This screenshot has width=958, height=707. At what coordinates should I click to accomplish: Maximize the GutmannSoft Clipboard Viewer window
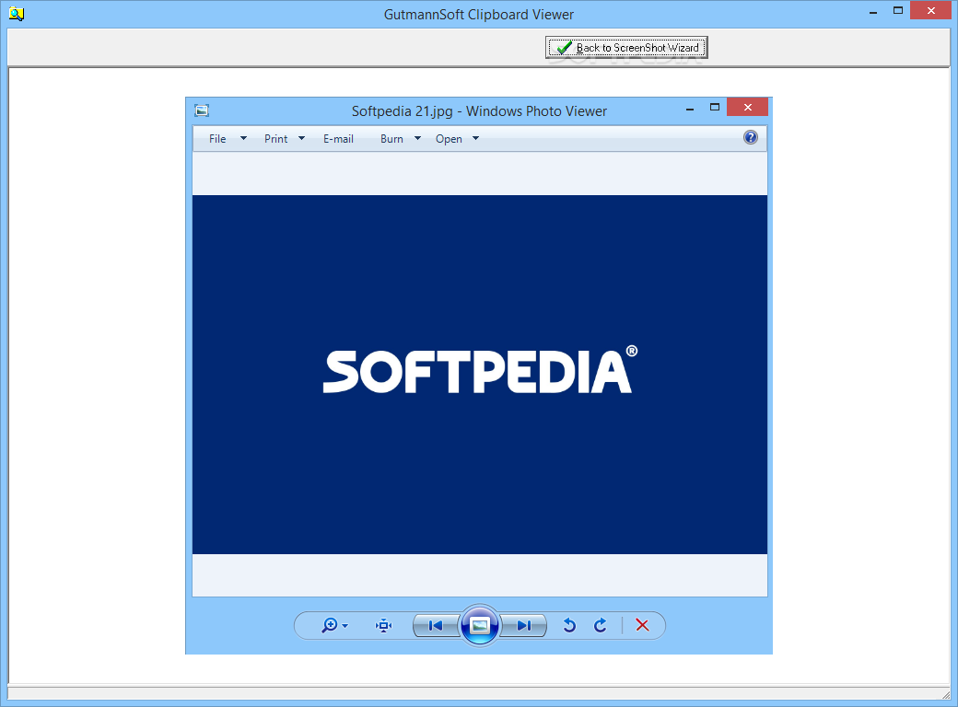[x=898, y=10]
